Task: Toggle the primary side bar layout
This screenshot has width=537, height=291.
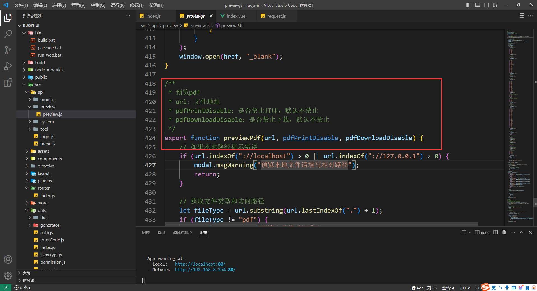Action: point(469,5)
